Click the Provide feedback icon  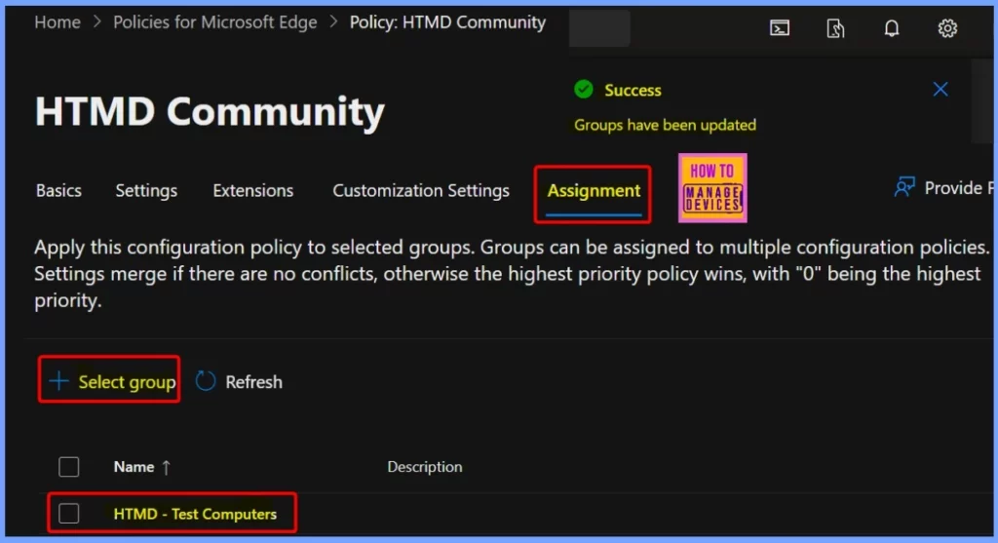tap(904, 187)
